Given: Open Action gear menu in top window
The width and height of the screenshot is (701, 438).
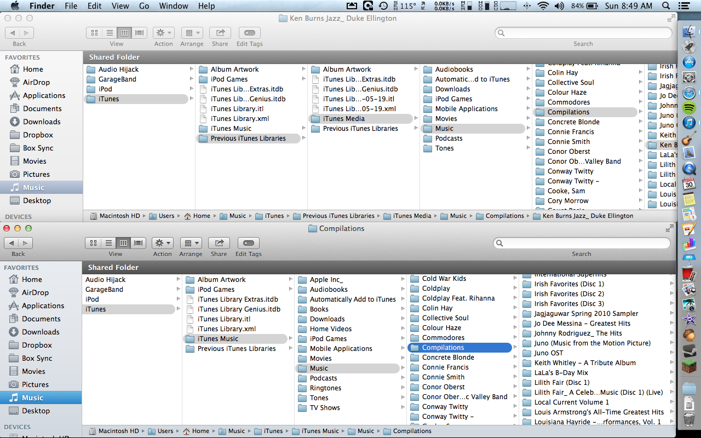Looking at the screenshot, I should pos(163,33).
